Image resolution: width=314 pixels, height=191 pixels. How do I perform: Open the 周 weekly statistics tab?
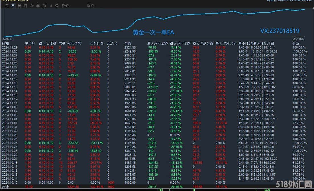click(19, 6)
